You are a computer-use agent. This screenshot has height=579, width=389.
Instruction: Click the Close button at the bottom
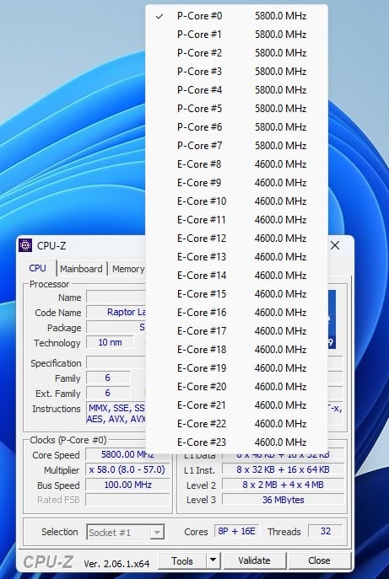320,561
